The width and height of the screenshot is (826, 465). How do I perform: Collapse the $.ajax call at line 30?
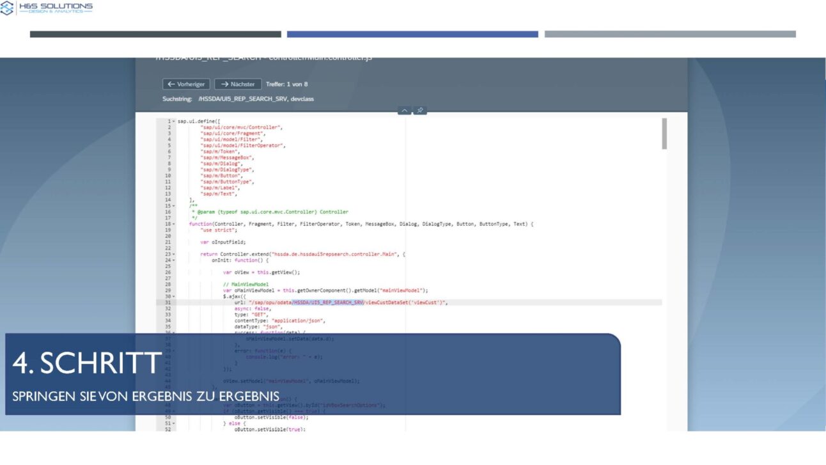coord(173,296)
